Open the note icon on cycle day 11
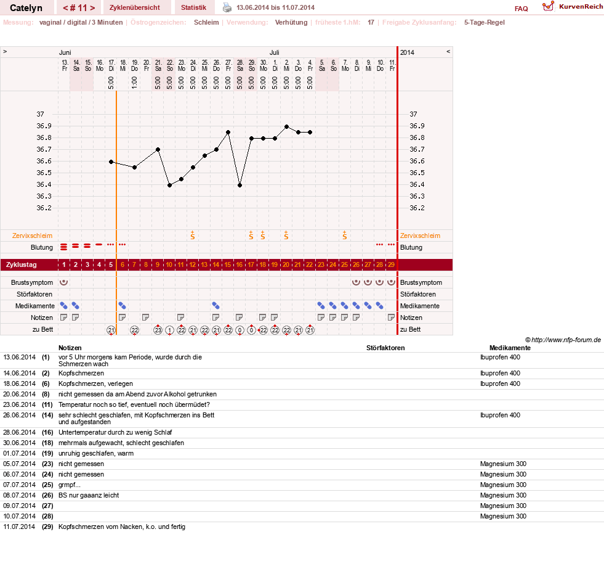 (180, 318)
